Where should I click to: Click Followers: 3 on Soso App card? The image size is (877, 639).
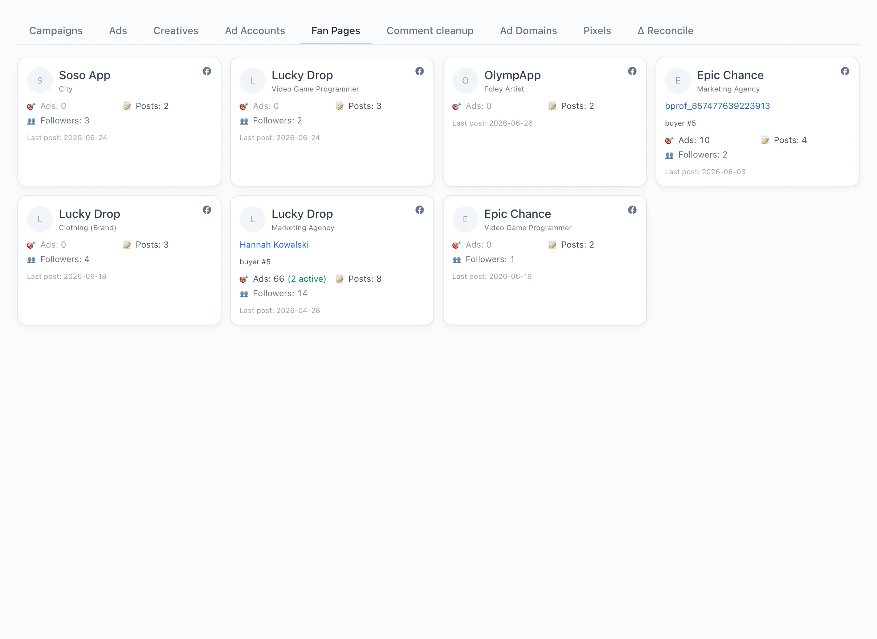coord(65,121)
